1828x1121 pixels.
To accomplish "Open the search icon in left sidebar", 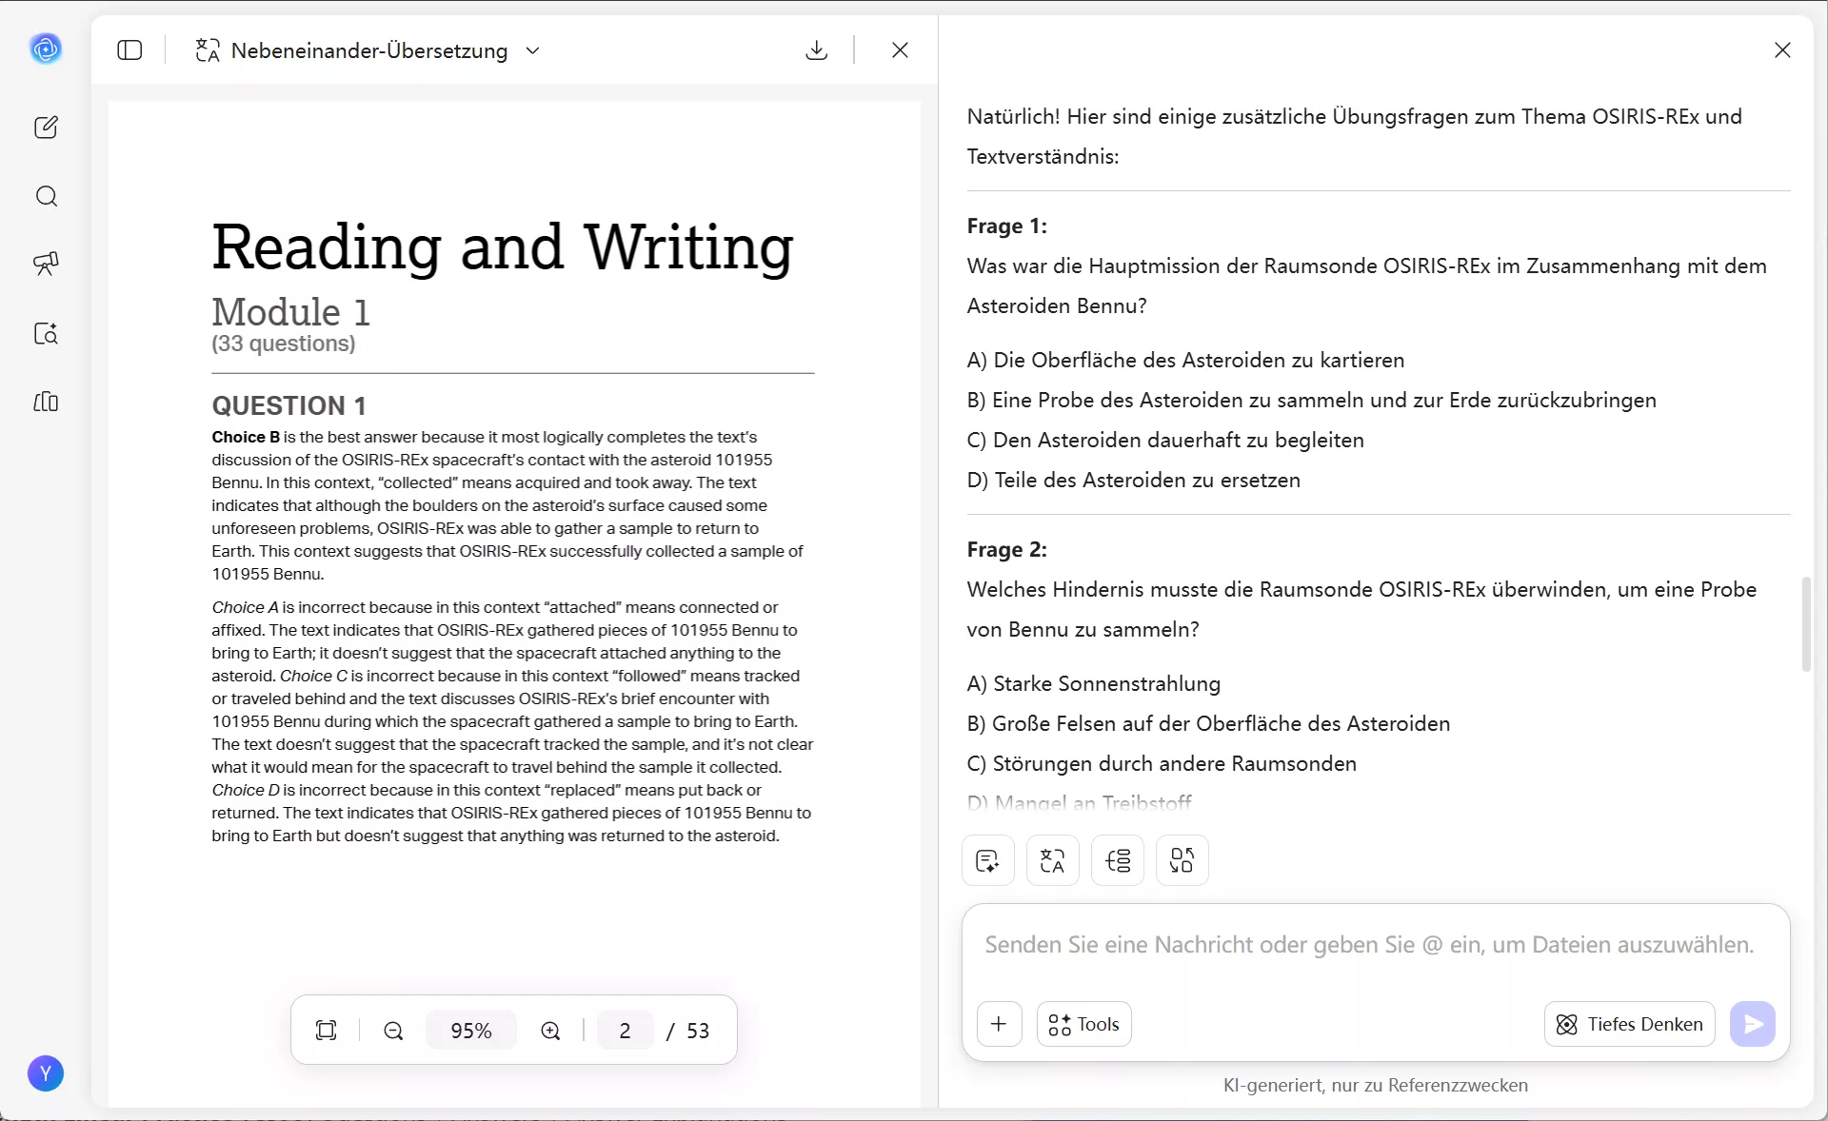I will 46,196.
